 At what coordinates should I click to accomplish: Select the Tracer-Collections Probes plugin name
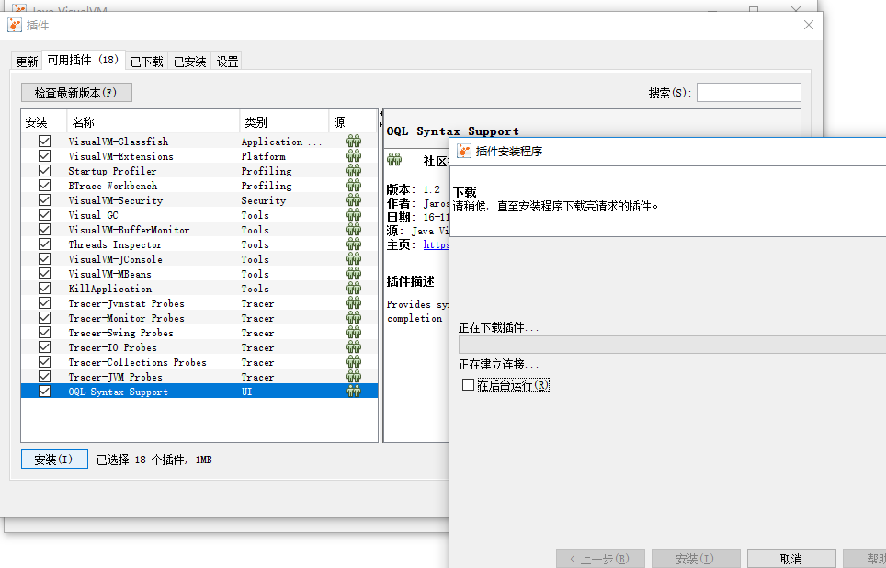(137, 362)
